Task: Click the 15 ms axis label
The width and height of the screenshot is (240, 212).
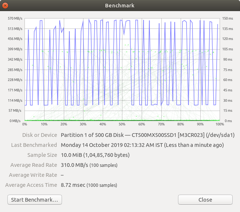Action: [x=228, y=111]
